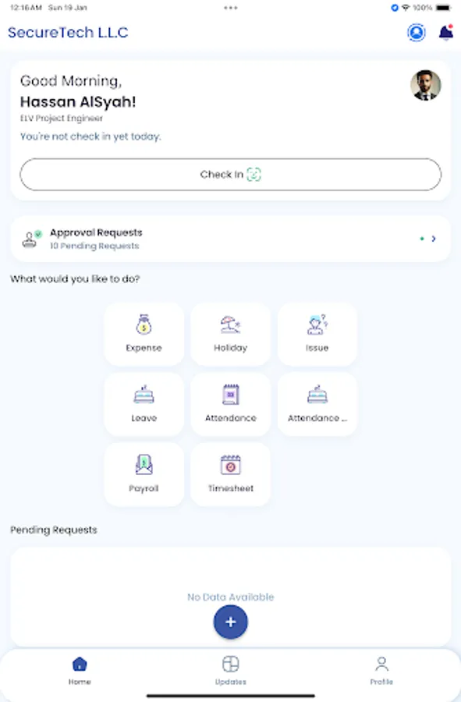Tap the notification bell icon
This screenshot has width=461, height=702.
click(x=445, y=33)
